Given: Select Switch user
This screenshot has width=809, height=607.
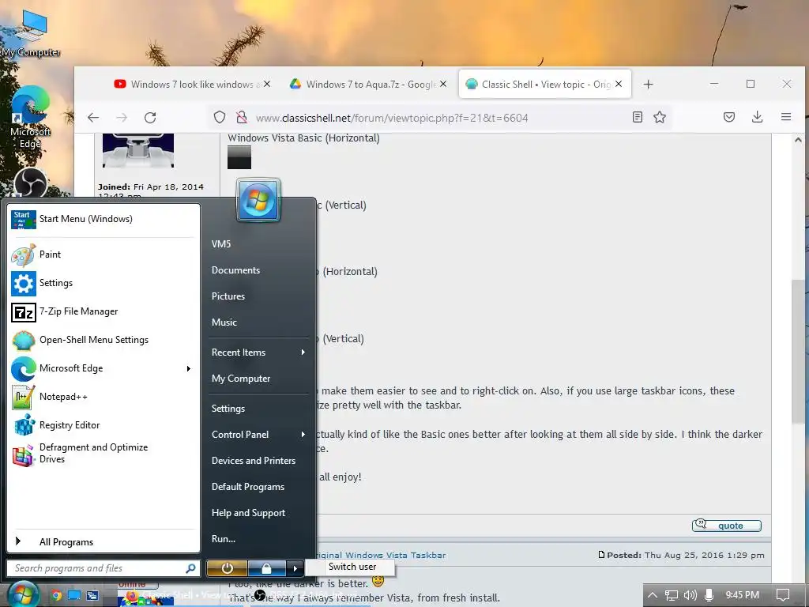Looking at the screenshot, I should 350,567.
